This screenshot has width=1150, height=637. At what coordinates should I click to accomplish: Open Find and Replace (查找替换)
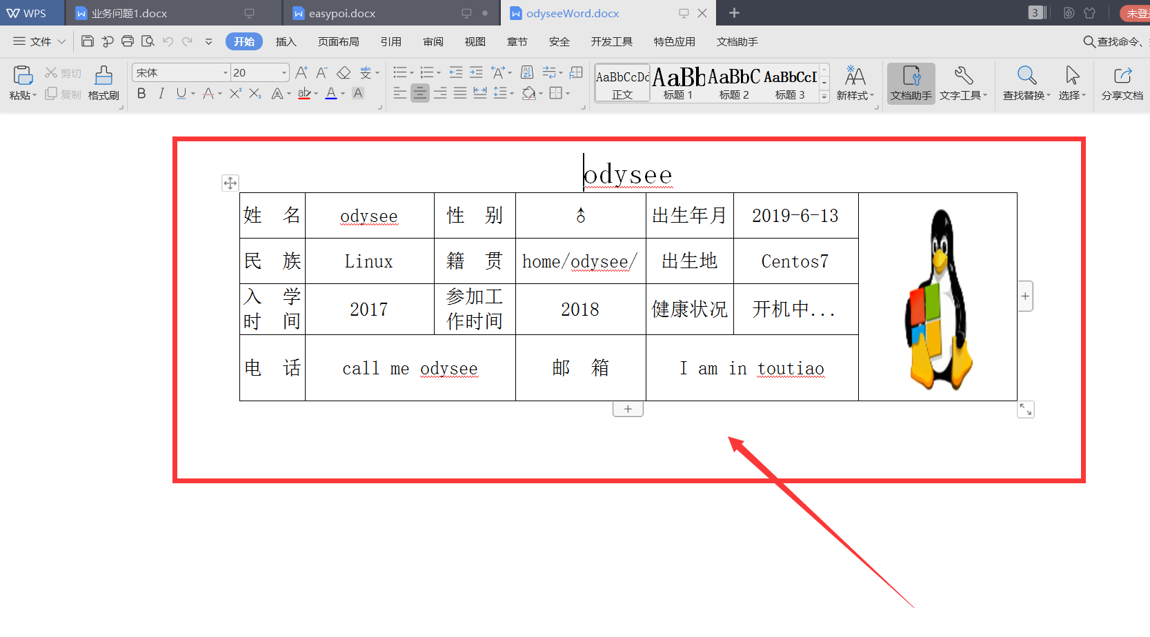tap(1026, 83)
